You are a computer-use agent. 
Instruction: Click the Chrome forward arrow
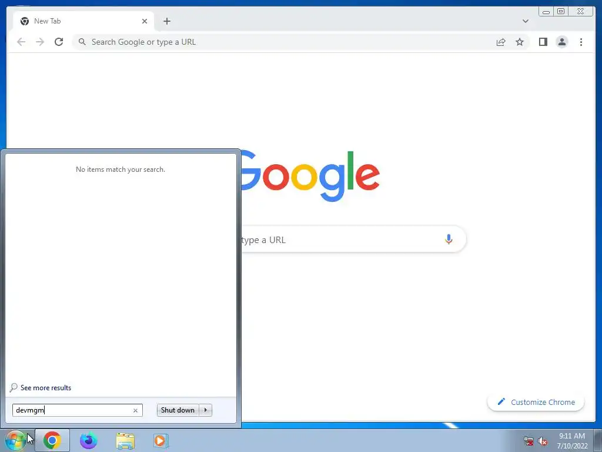40,42
